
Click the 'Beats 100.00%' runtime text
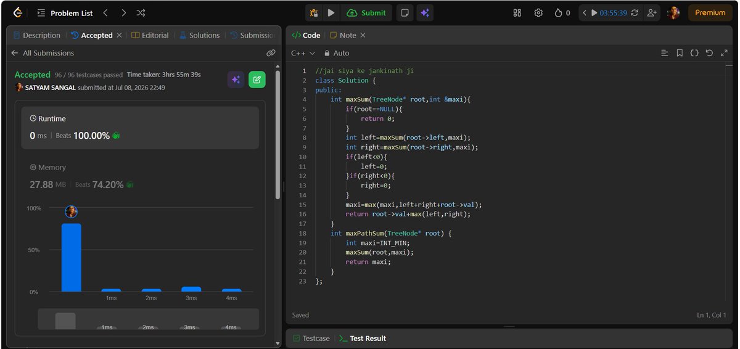83,136
